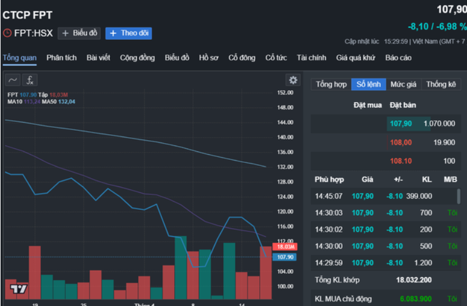This screenshot has width=467, height=306.
Task: Select the Tổng quan tab
Action: click(20, 58)
